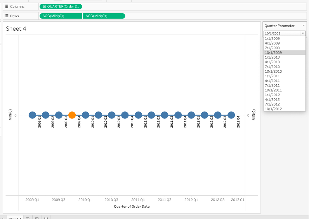Choose 4/1/2009 from the parameter list
The height and width of the screenshot is (219, 309).
[285, 43]
